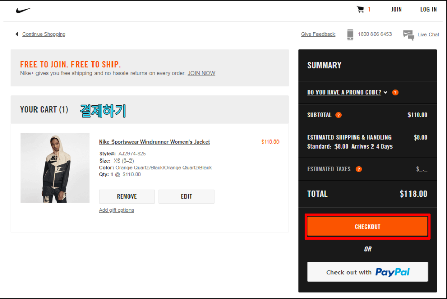This screenshot has height=299, width=447.
Task: Expand the promo code chevron
Action: (385, 92)
